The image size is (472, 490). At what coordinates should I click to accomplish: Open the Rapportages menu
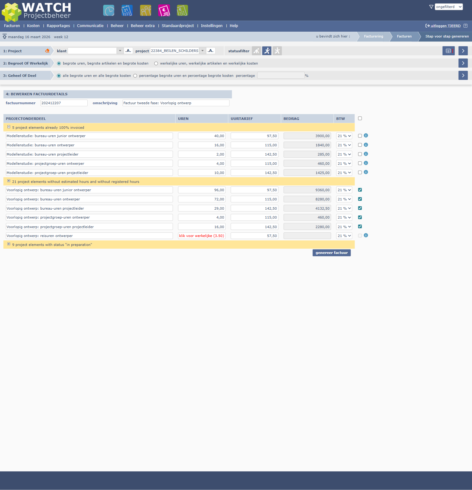pos(58,26)
